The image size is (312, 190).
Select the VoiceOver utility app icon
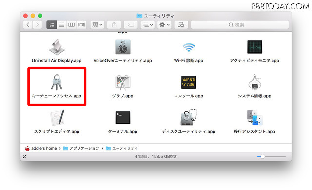123,47
